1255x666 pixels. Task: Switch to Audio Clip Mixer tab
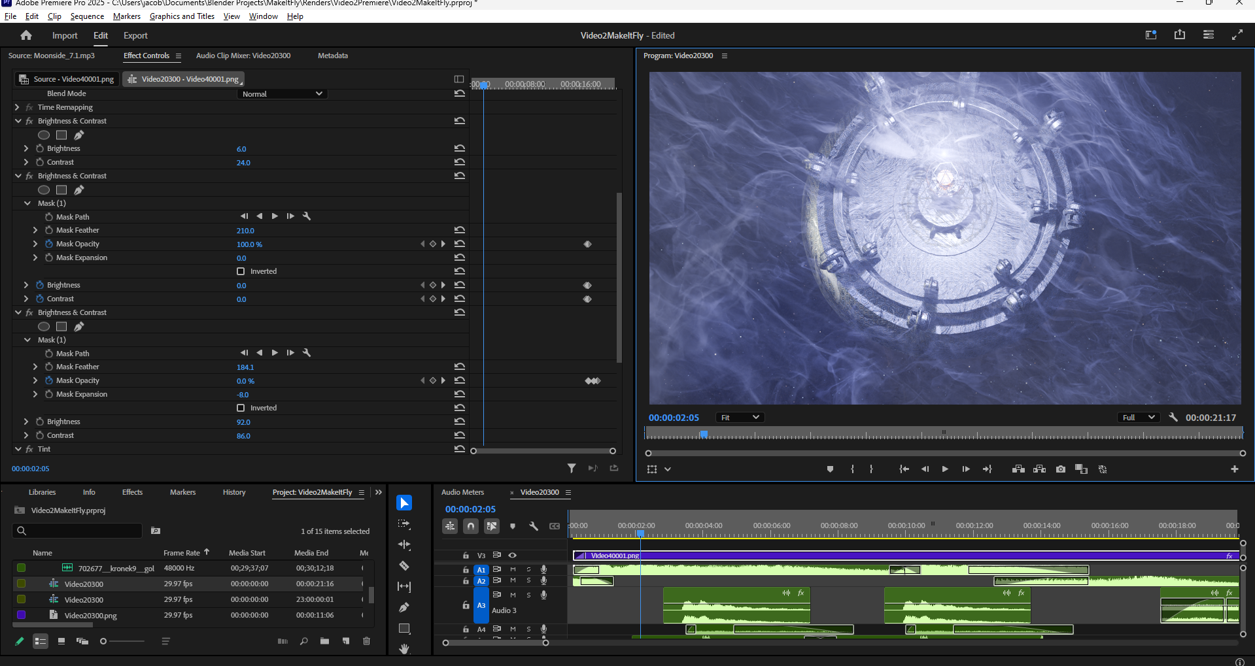(243, 56)
